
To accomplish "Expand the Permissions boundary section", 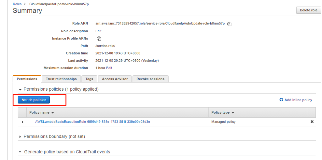I will click(20, 137).
